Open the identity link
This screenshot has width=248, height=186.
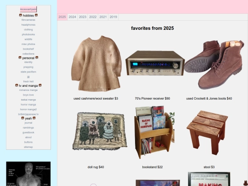pyautogui.click(x=28, y=62)
